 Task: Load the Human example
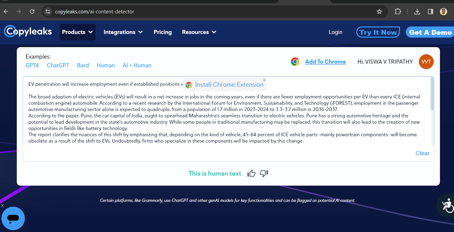tap(106, 65)
